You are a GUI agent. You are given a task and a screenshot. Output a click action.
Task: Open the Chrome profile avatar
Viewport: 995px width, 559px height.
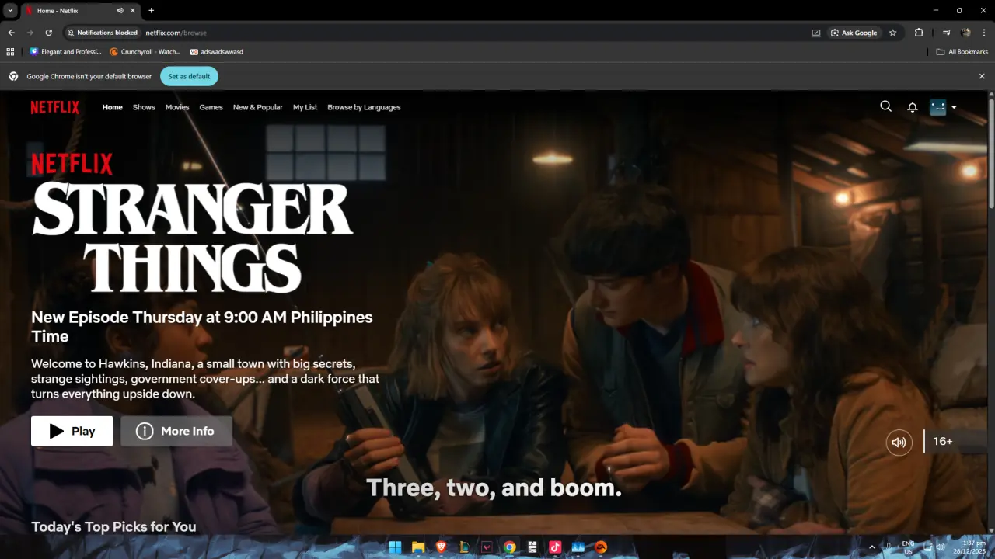pyautogui.click(x=965, y=33)
